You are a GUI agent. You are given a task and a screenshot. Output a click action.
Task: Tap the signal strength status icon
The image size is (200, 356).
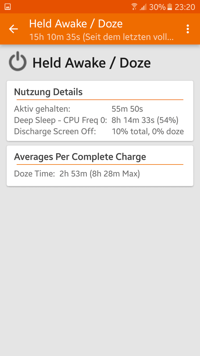click(143, 7)
